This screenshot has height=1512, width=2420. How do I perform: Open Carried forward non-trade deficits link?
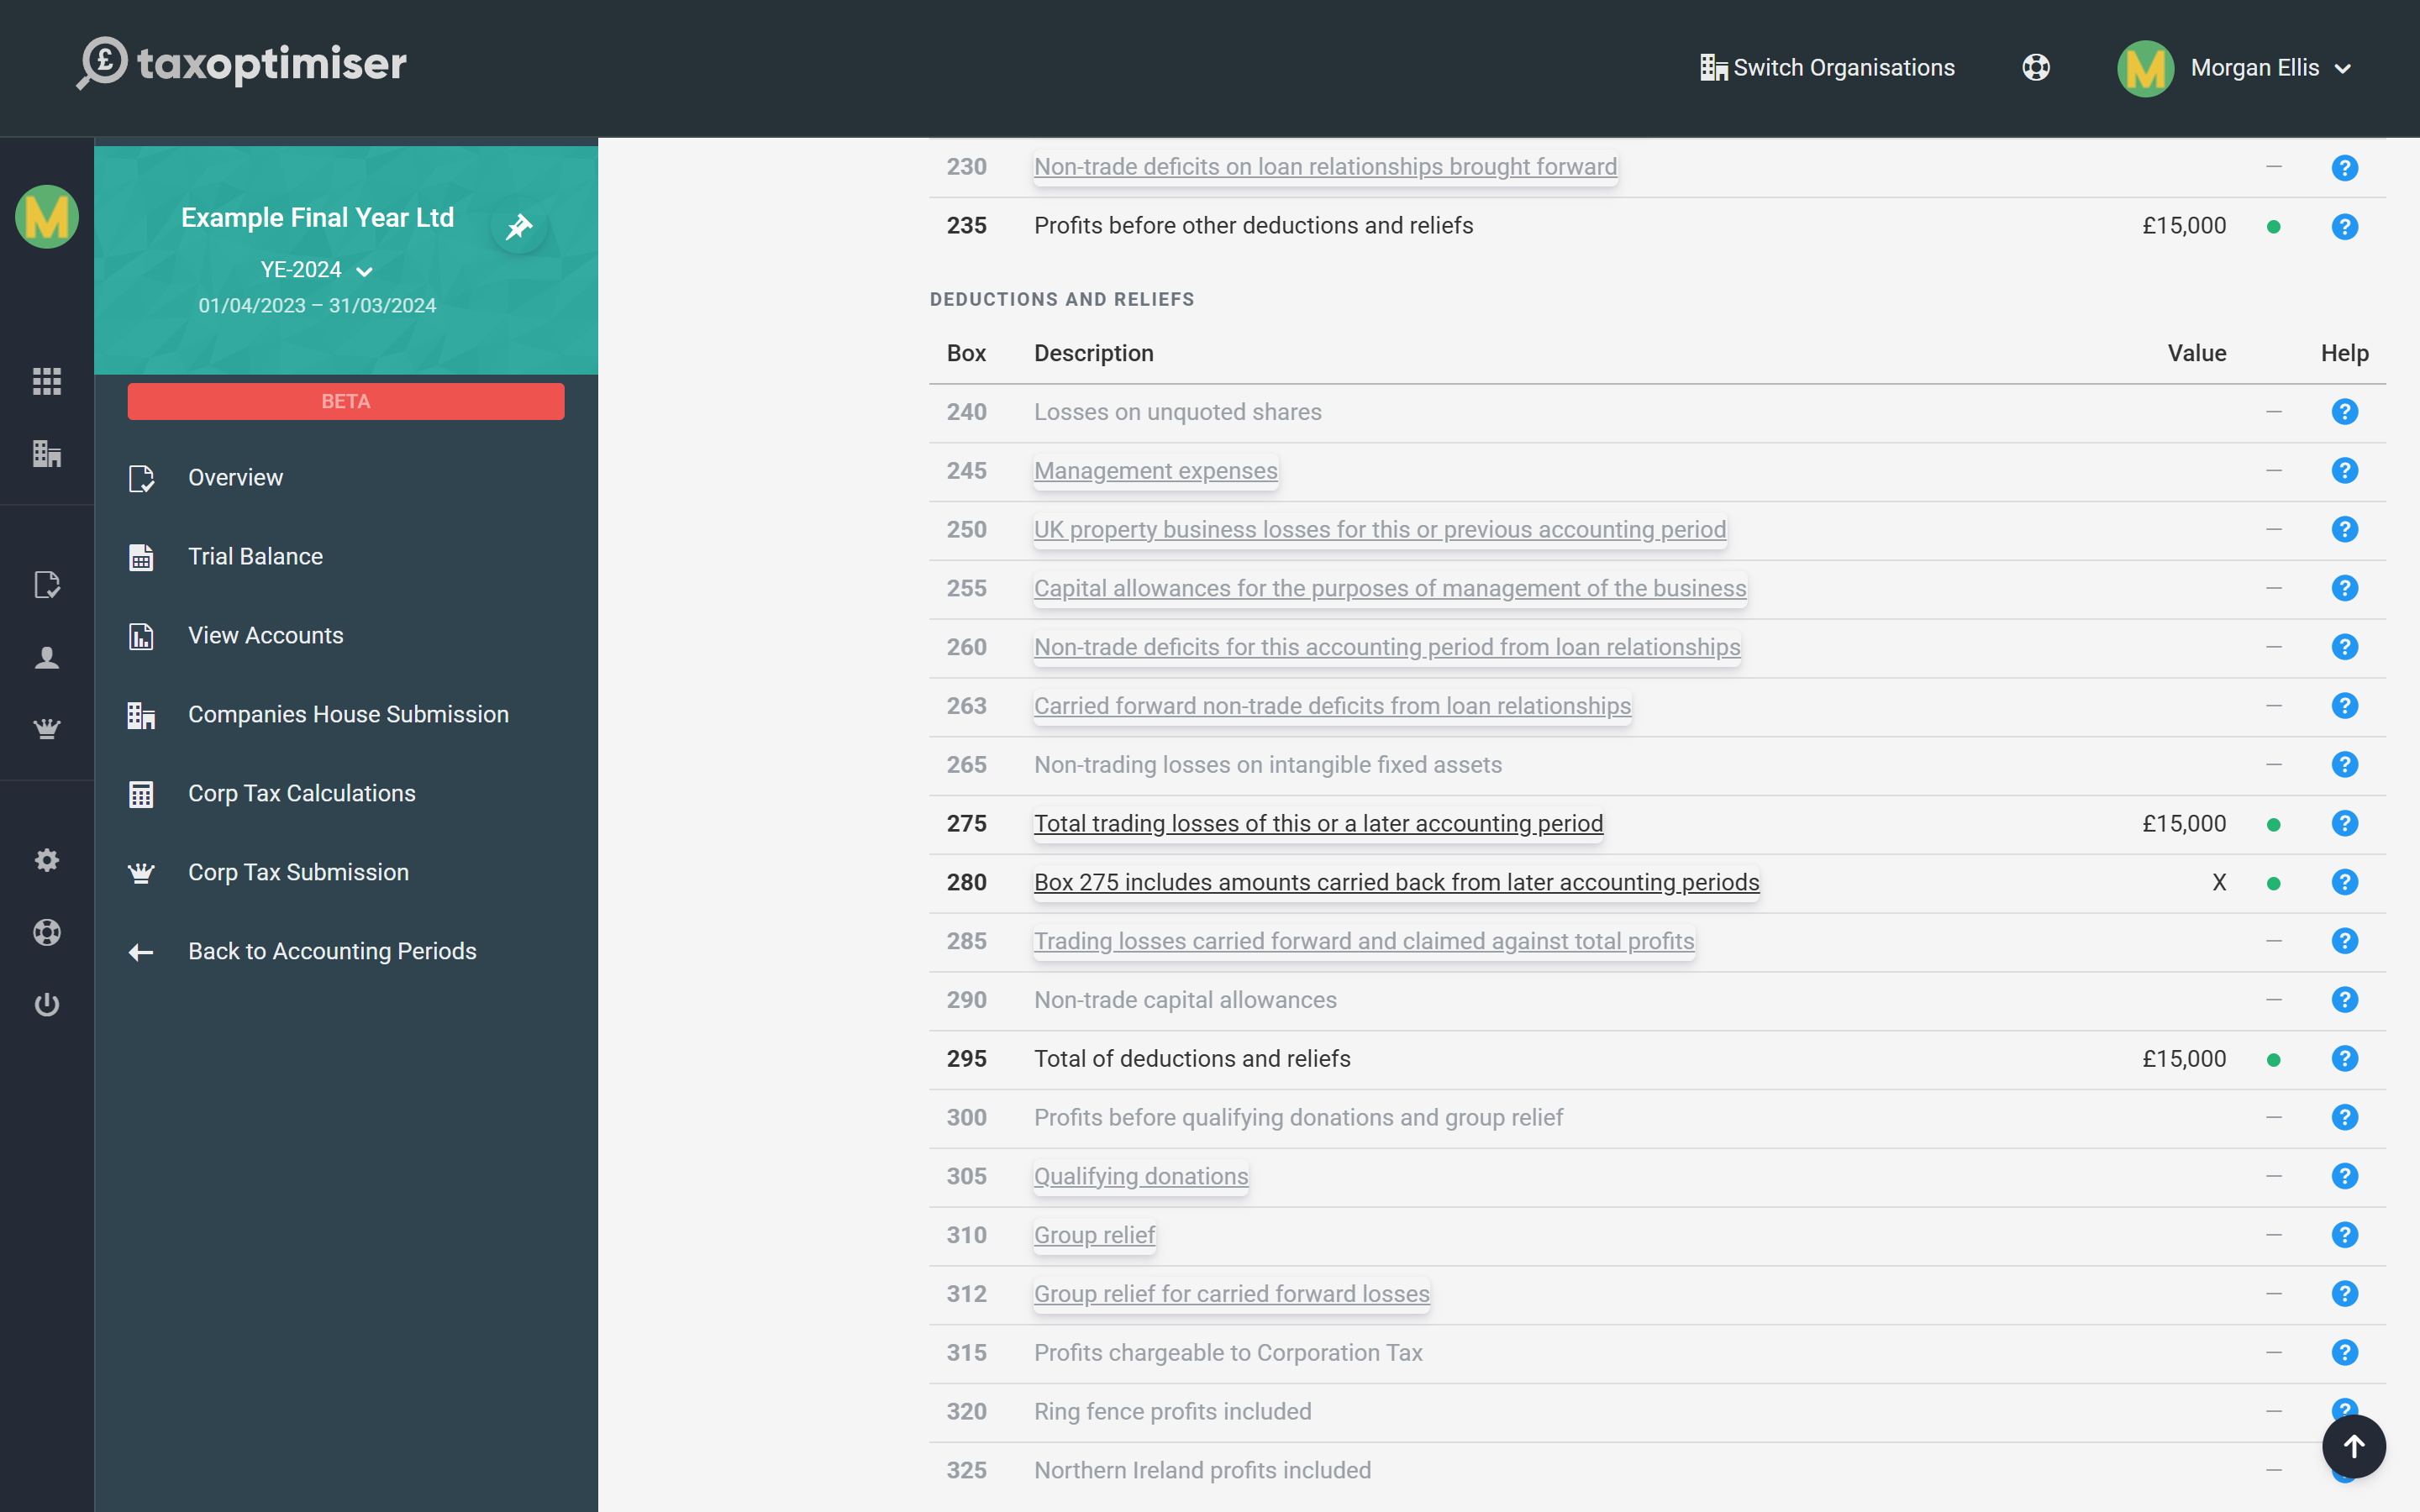click(x=1332, y=707)
